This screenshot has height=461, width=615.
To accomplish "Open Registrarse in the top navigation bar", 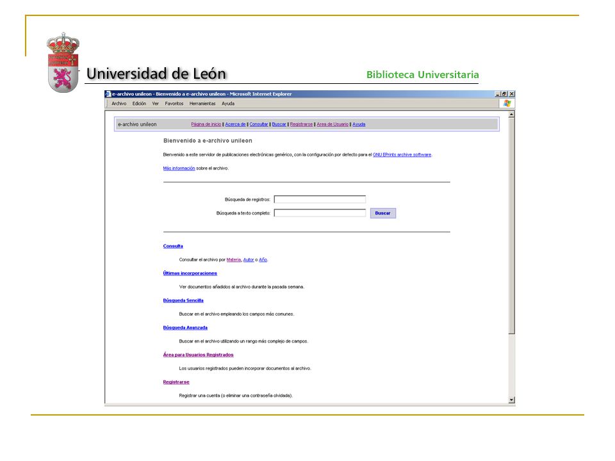I will 302,124.
